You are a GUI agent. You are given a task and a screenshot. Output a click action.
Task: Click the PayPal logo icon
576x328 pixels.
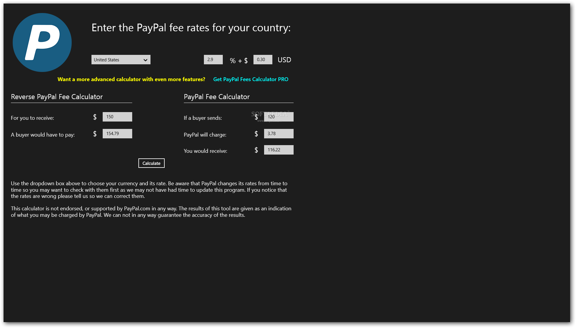point(42,42)
